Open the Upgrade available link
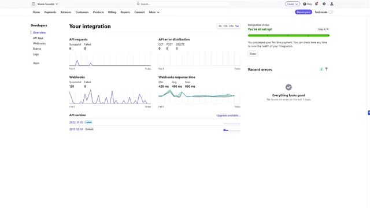The width and height of the screenshot is (370, 208). pos(228,116)
